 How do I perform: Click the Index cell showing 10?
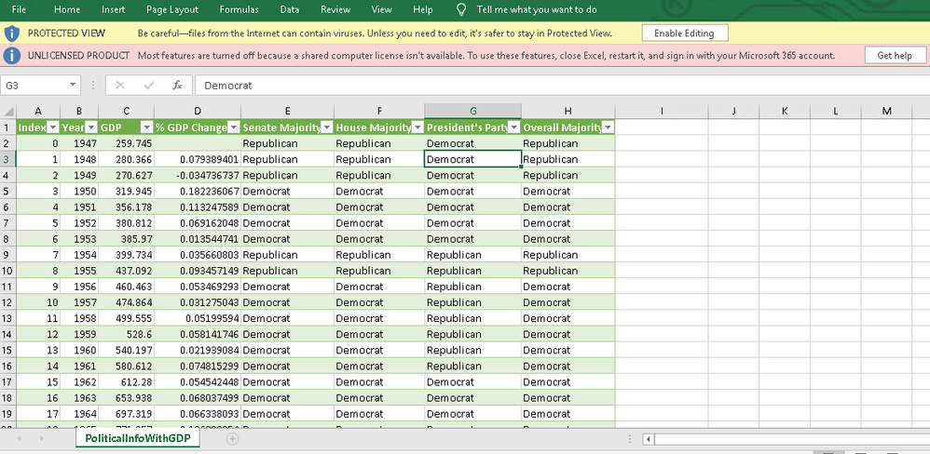tap(38, 302)
